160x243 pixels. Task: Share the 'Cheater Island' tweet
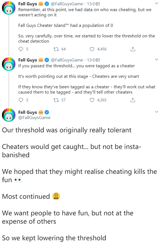click(133, 49)
